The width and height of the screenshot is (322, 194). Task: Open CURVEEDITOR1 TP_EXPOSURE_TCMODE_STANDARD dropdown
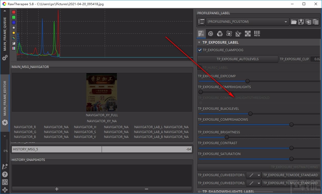tap(291, 175)
